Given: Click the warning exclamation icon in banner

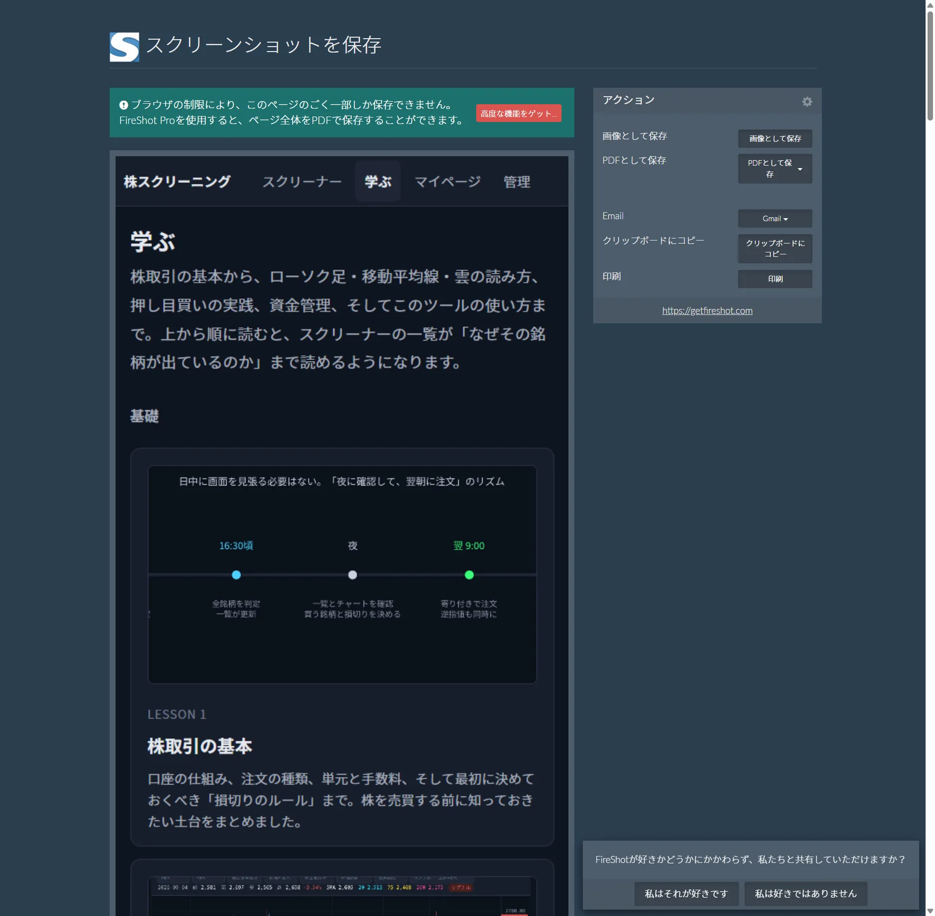Looking at the screenshot, I should [x=124, y=105].
